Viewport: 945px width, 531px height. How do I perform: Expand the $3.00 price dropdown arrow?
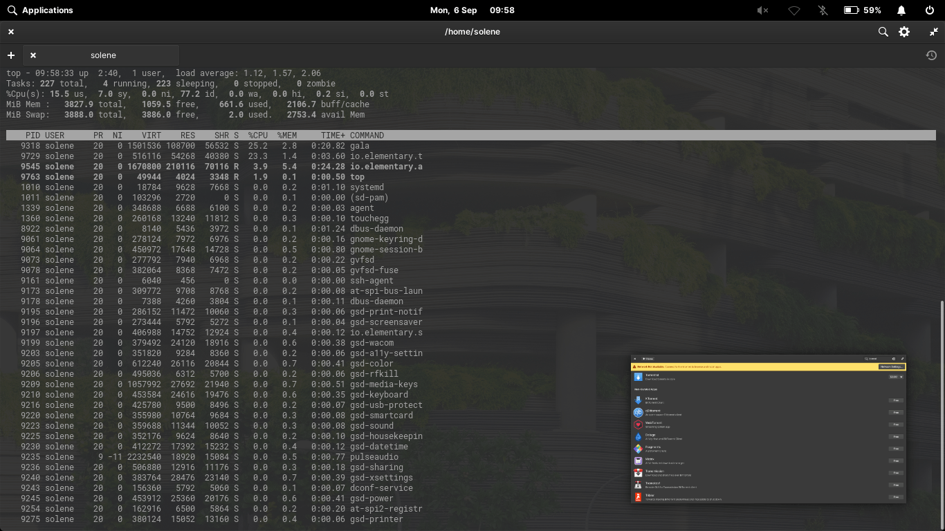(x=901, y=377)
